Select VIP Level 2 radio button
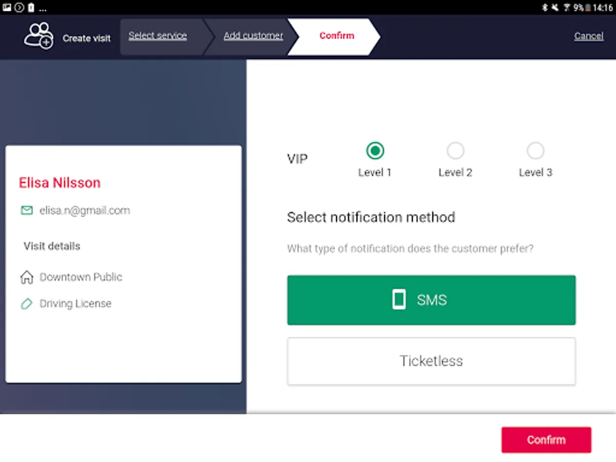The width and height of the screenshot is (616, 462). coord(455,151)
